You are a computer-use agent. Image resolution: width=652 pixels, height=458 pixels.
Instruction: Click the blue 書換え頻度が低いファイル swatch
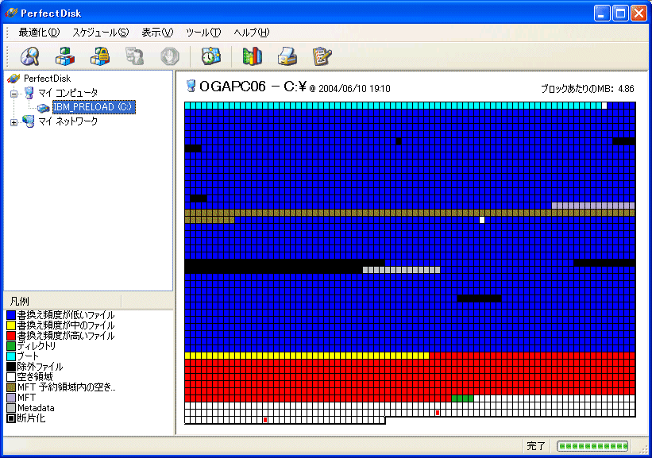point(11,315)
